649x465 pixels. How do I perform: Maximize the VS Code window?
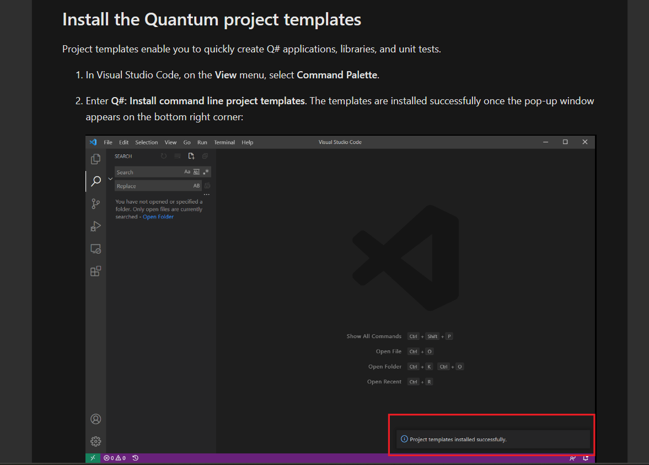click(x=565, y=142)
